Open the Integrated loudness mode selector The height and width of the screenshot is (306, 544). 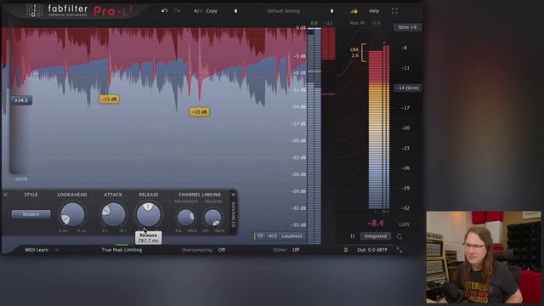[x=376, y=236]
